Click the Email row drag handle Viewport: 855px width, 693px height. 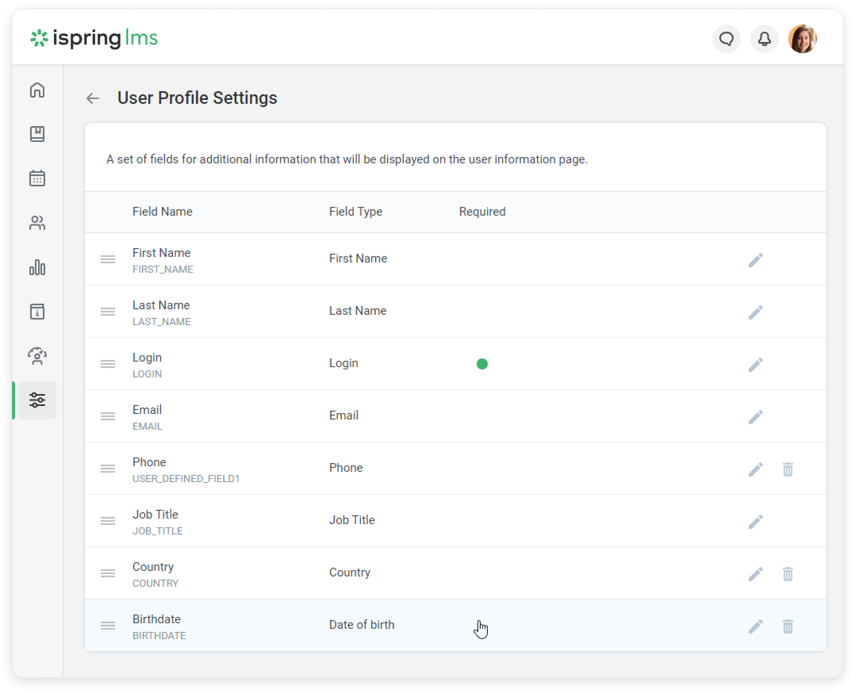tap(108, 416)
